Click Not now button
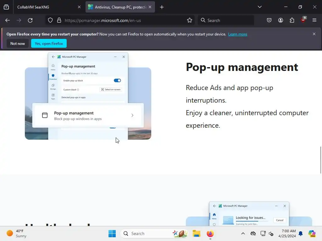The image size is (322, 241). coord(18,43)
